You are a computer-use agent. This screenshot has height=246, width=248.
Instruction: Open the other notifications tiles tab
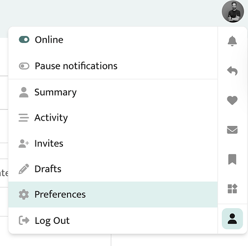232,188
